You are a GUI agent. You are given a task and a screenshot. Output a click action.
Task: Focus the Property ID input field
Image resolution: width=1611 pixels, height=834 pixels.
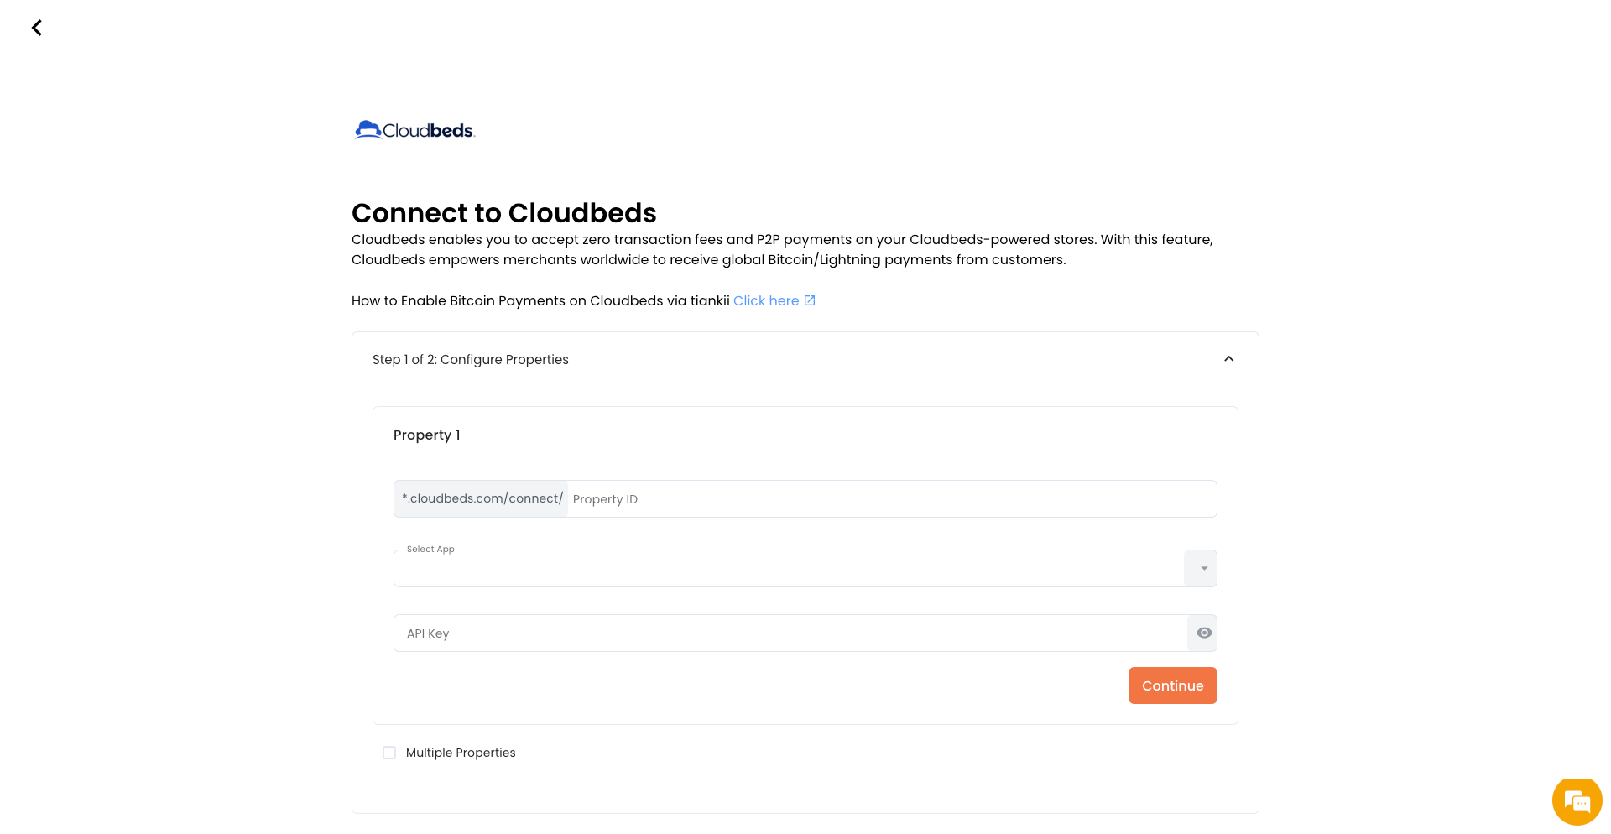(889, 499)
